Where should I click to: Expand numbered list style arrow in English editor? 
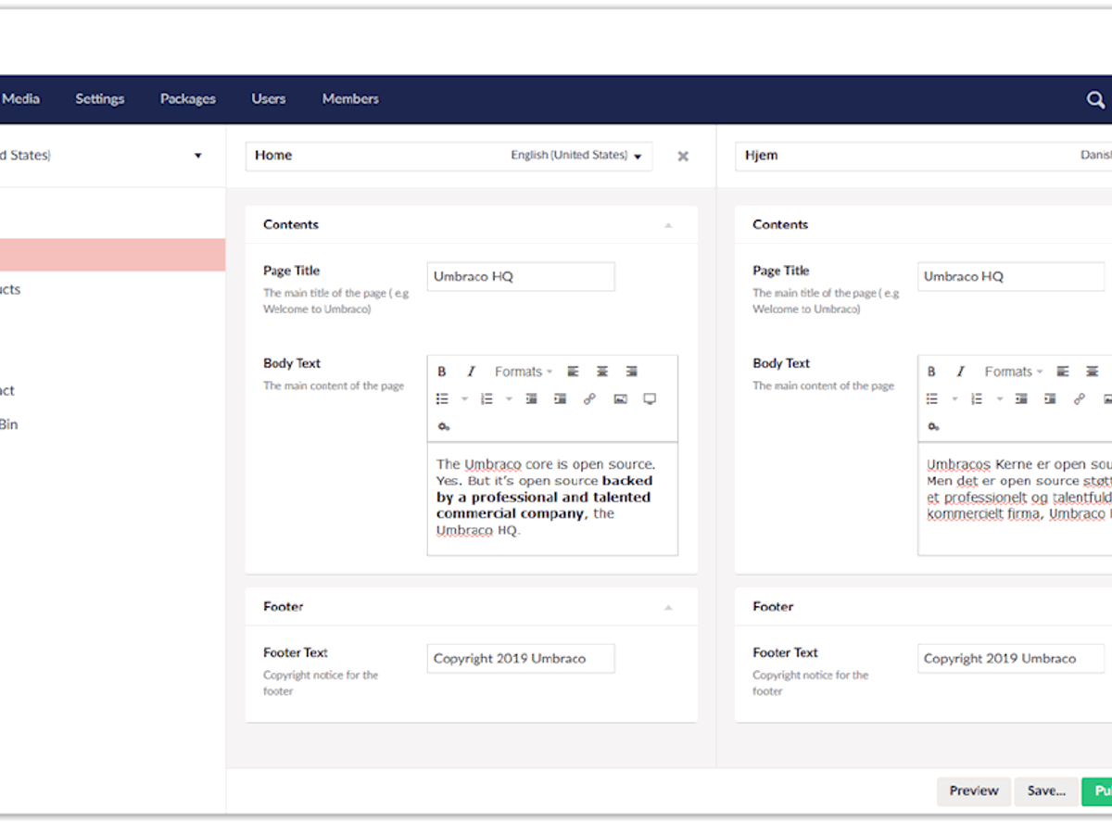coord(509,399)
